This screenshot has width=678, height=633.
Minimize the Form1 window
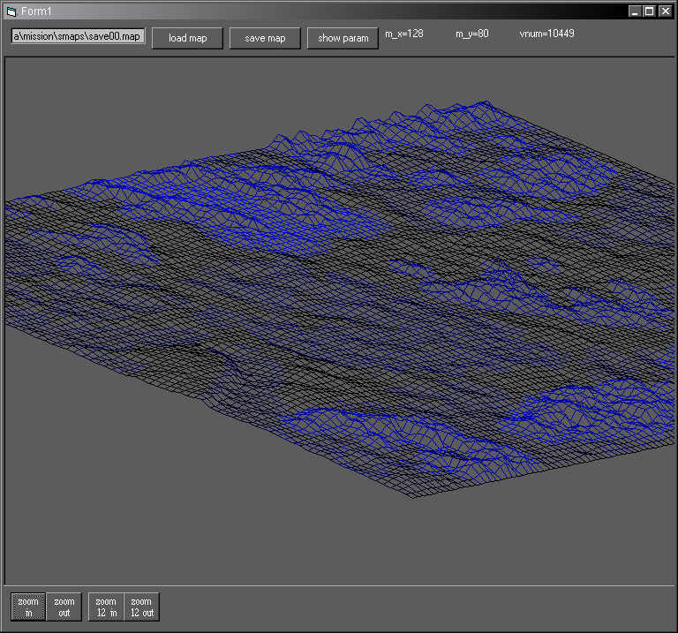click(634, 11)
